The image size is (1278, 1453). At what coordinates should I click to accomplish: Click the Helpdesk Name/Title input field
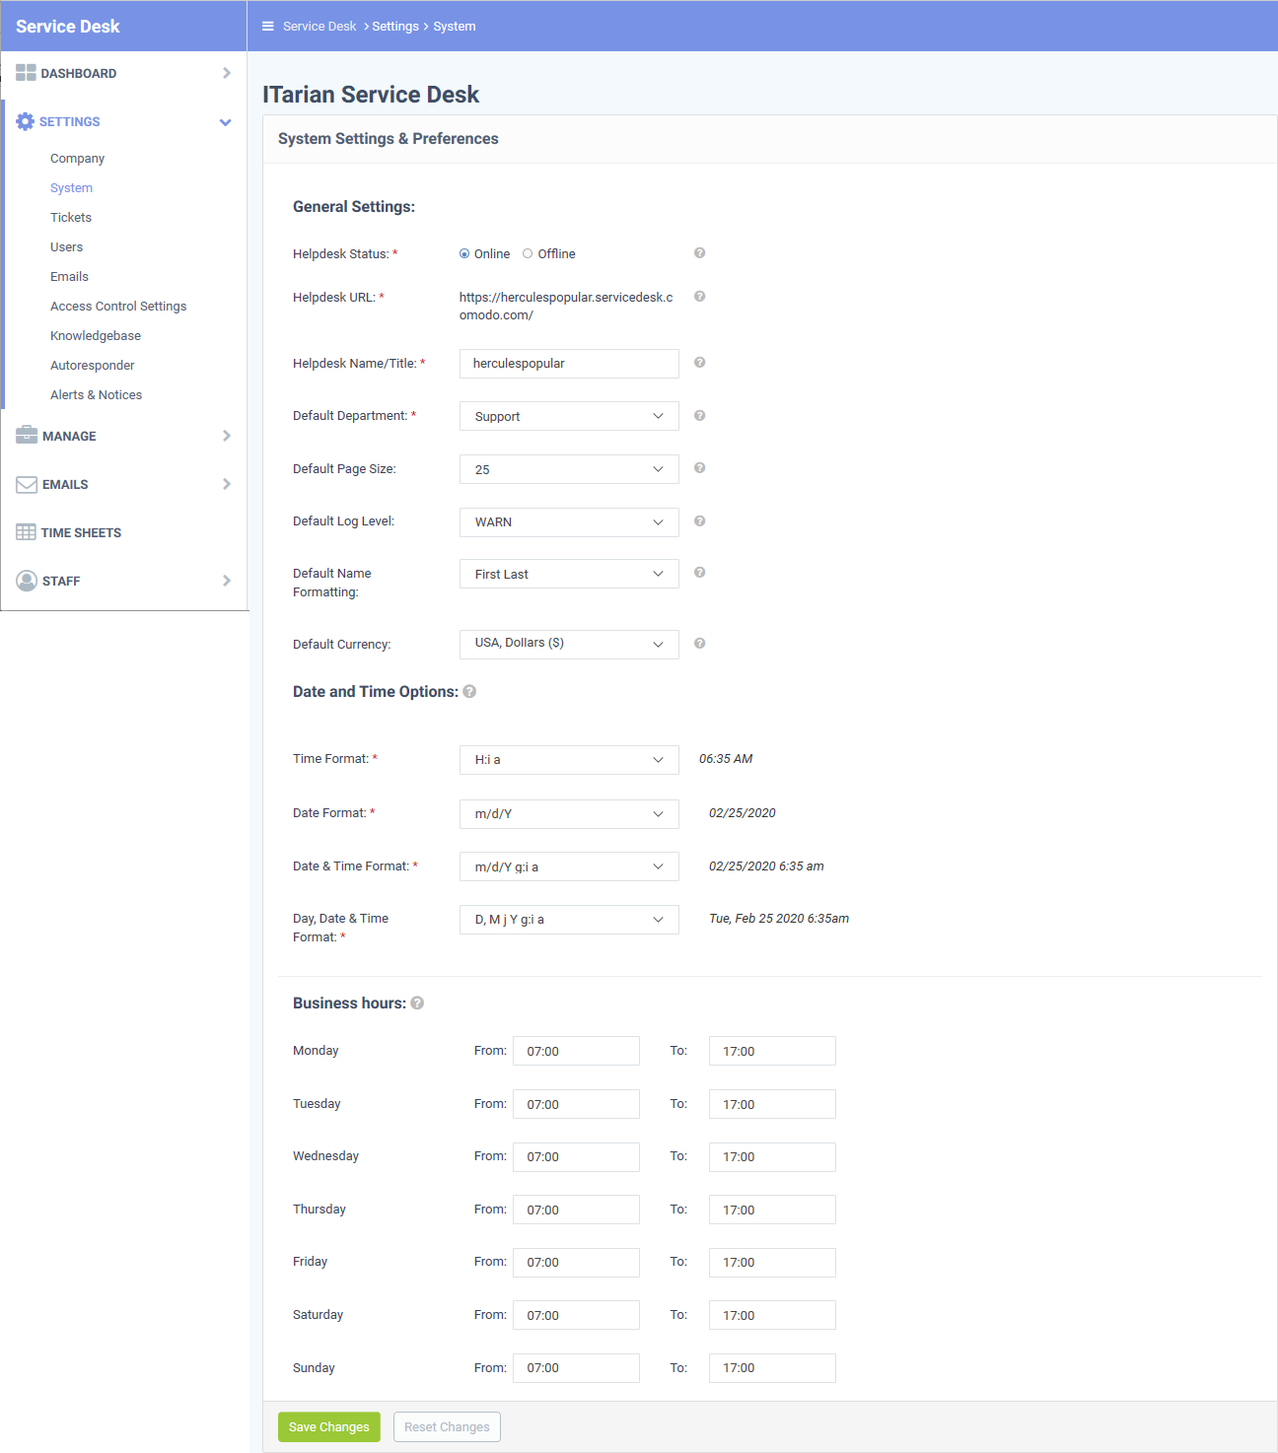[x=569, y=364]
